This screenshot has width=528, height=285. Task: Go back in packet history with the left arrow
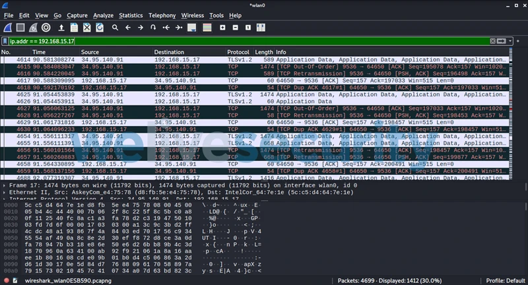128,28
